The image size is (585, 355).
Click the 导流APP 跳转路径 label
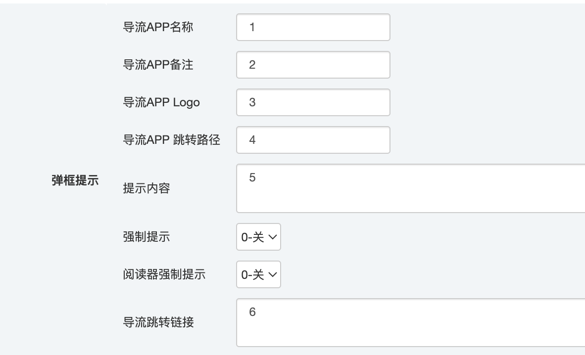[171, 140]
